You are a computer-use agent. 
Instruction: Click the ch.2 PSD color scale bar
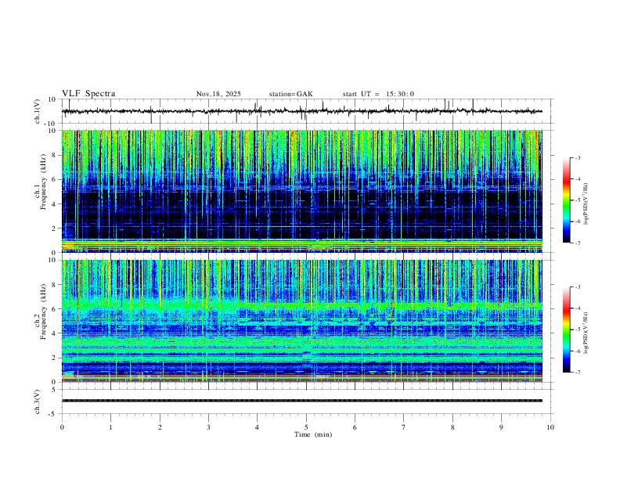[x=567, y=330]
